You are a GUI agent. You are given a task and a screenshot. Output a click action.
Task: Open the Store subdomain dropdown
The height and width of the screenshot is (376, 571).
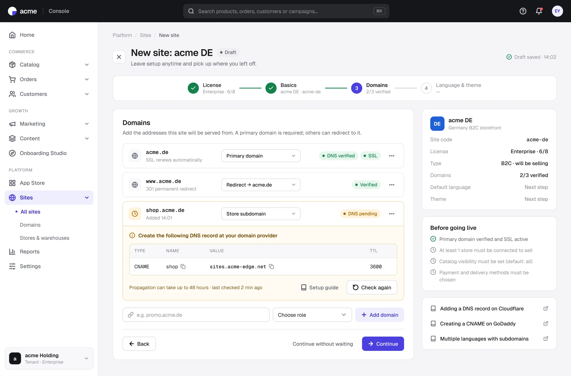pos(261,214)
